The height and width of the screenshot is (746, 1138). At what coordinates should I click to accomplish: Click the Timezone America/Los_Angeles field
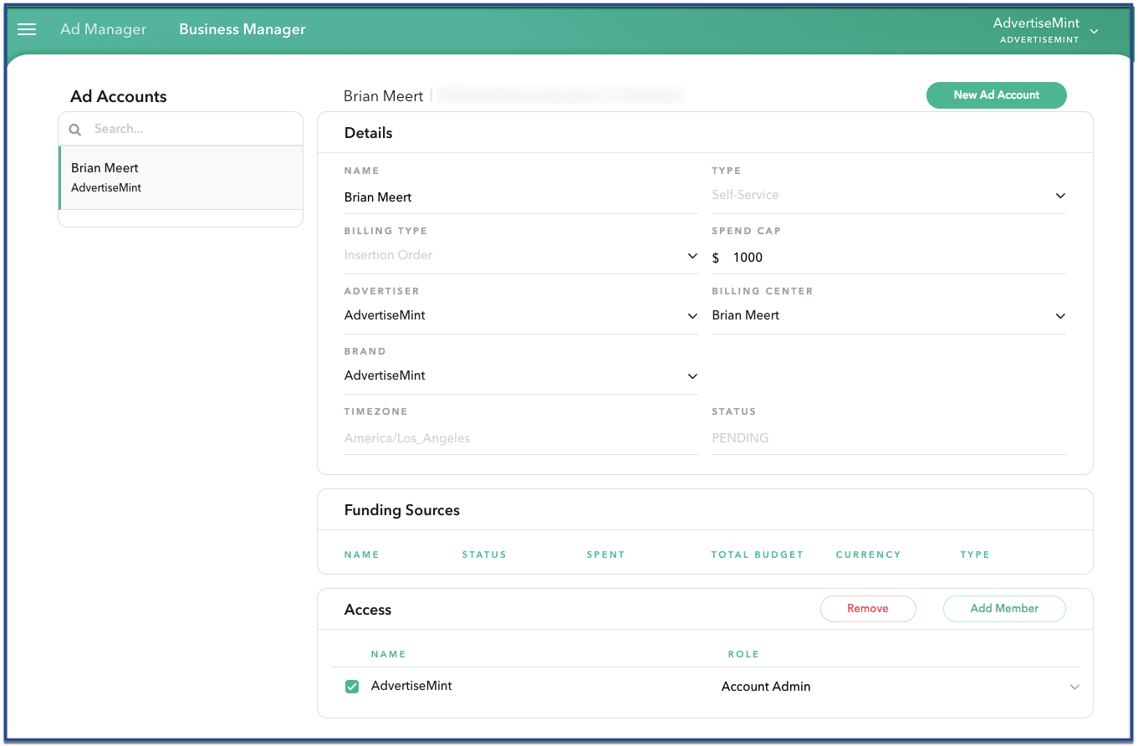[521, 438]
